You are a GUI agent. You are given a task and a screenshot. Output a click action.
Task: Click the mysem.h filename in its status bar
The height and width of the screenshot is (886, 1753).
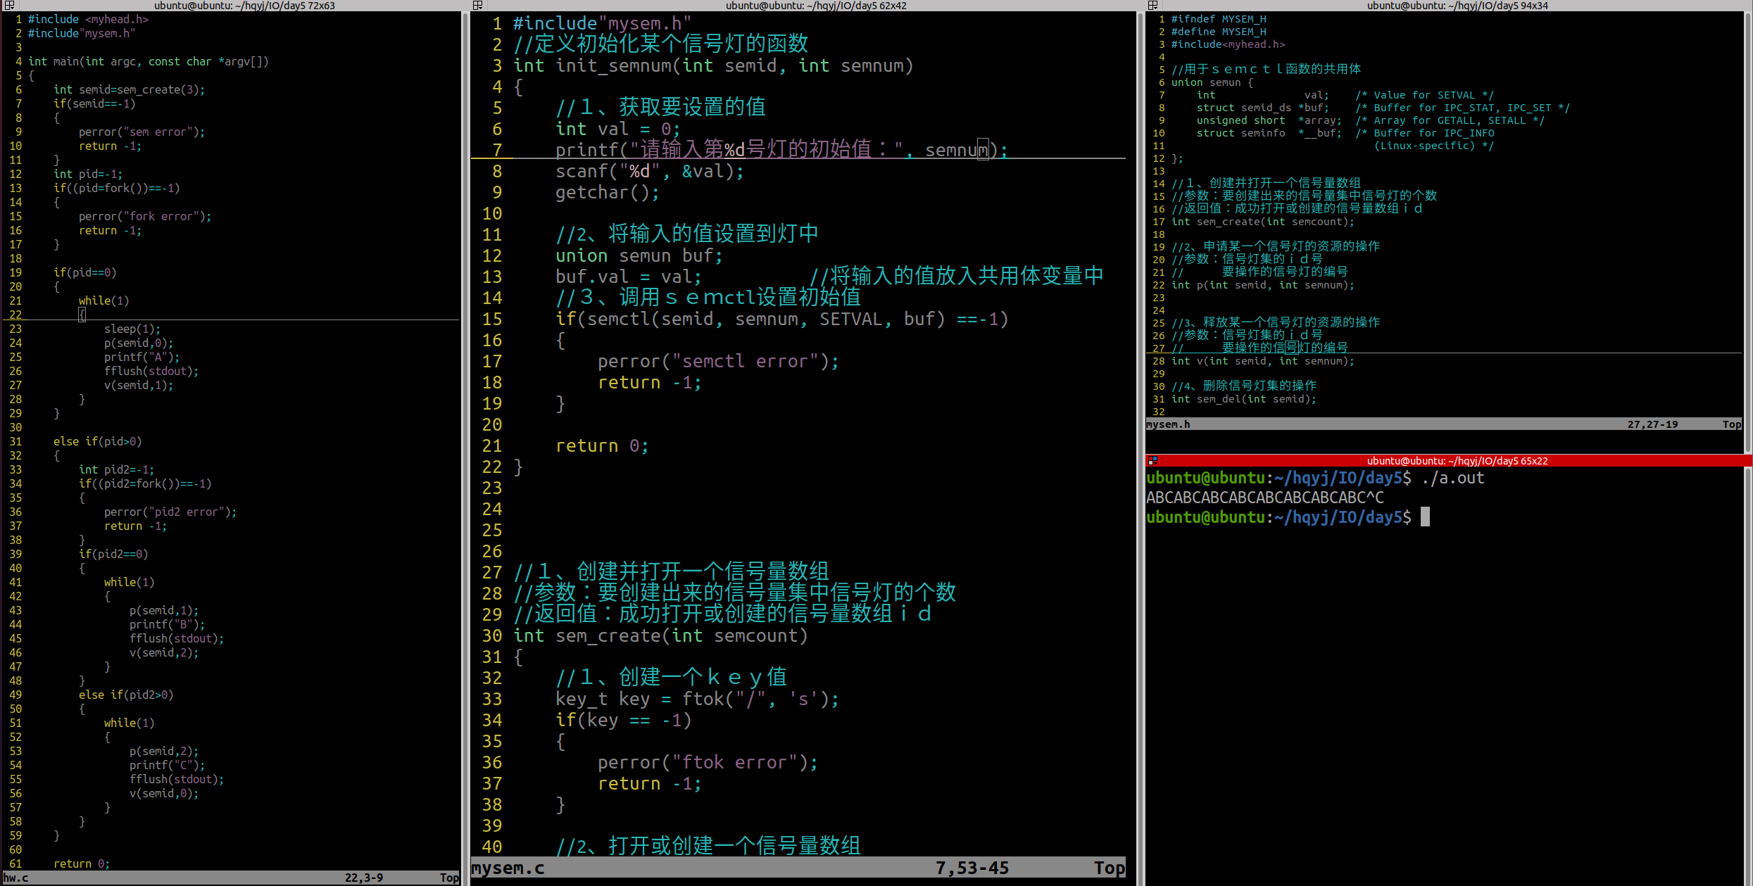[1168, 424]
